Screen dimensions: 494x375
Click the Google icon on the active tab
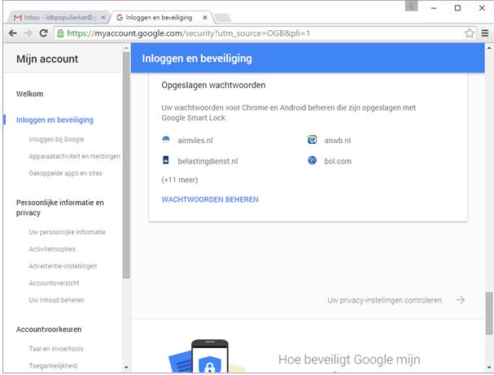click(x=120, y=18)
